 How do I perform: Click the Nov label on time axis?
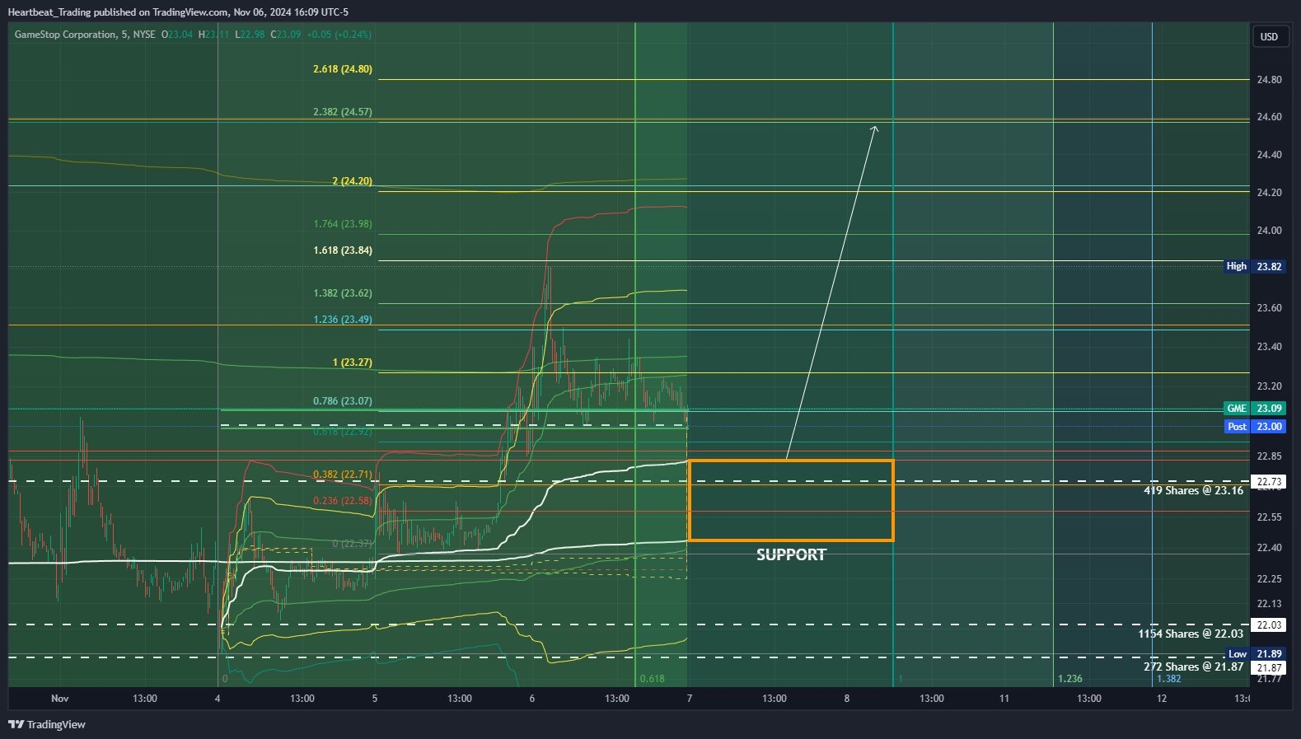point(60,699)
